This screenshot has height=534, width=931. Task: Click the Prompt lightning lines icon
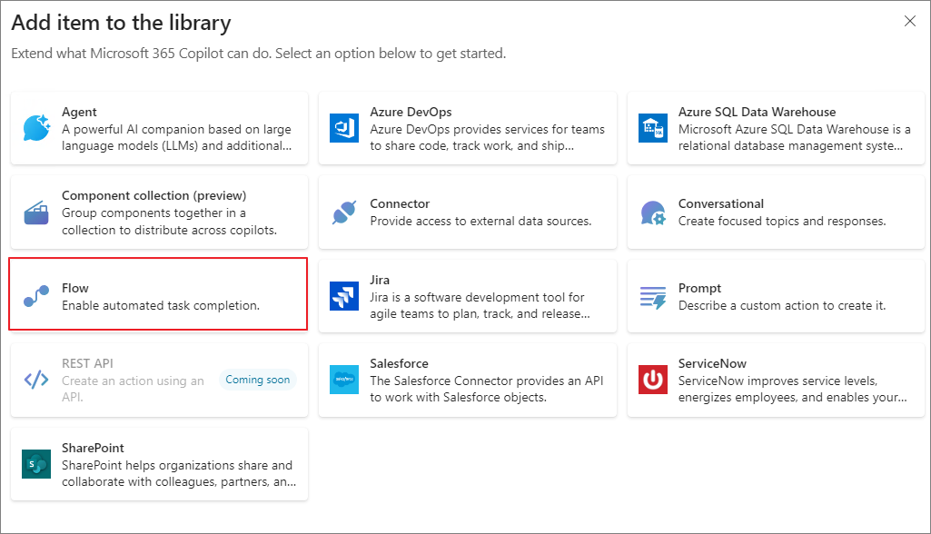[x=653, y=297]
